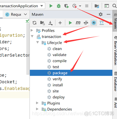
Task: Open Maven tool window settings gear
Action: (101, 15)
